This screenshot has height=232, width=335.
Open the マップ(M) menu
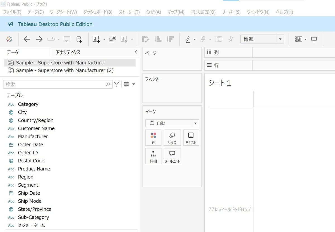pyautogui.click(x=176, y=12)
